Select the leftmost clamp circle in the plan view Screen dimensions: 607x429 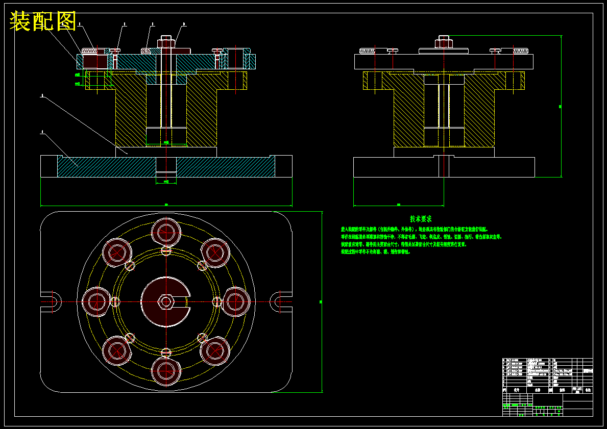[x=97, y=302]
